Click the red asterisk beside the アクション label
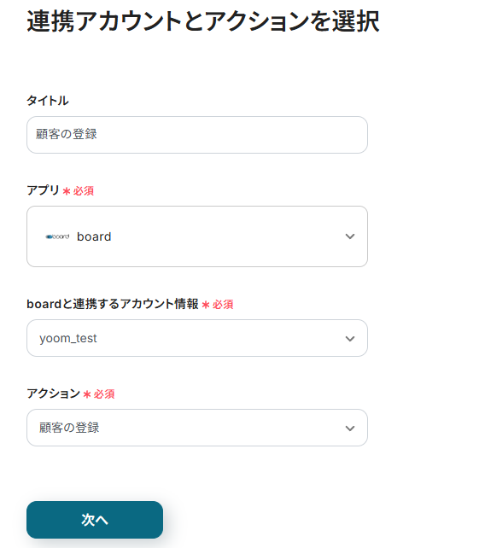Screen dimensions: 479x548 87,394
